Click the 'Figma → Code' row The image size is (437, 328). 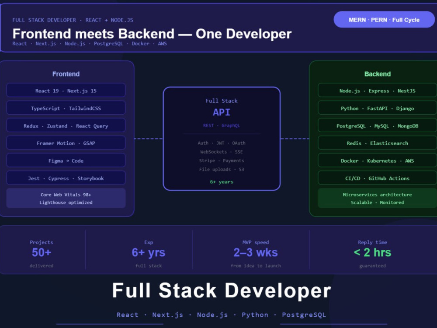point(66,161)
